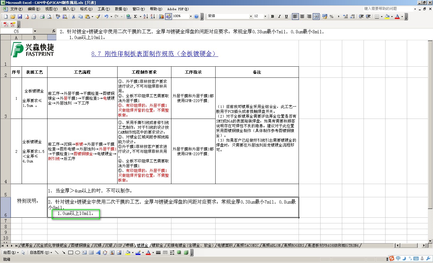Open a file with the folder icon

pos(13,17)
